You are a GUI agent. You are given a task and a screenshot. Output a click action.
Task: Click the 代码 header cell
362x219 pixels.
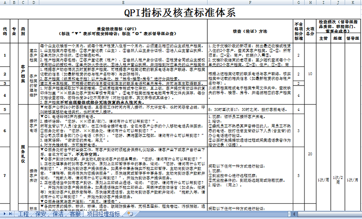click(x=5, y=31)
